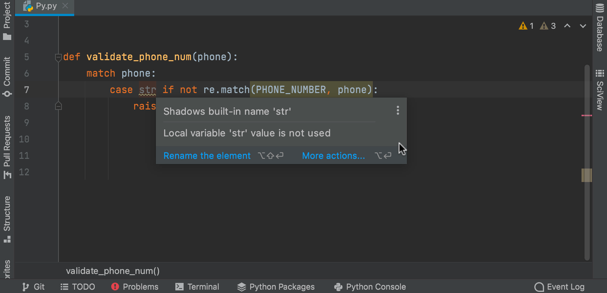This screenshot has height=293, width=607.
Task: Click the weak warning count indicator
Action: click(547, 26)
